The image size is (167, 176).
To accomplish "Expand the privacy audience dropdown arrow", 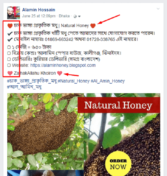I will click(x=79, y=16).
